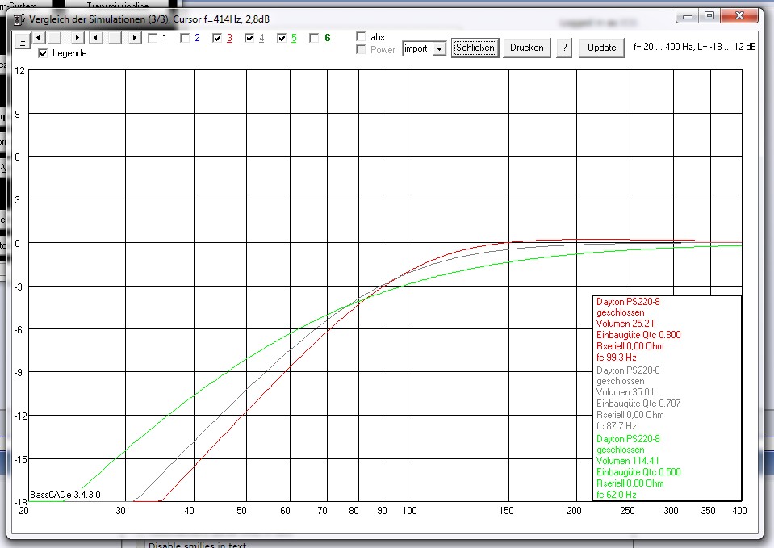Click the red 'Dayton PS220-8' legend title

point(628,302)
